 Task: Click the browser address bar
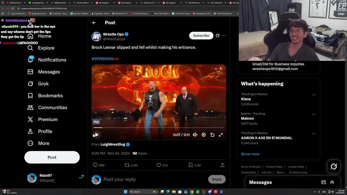click(x=127, y=8)
